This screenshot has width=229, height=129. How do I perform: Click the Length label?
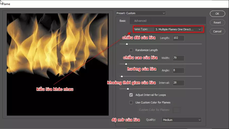(165, 38)
